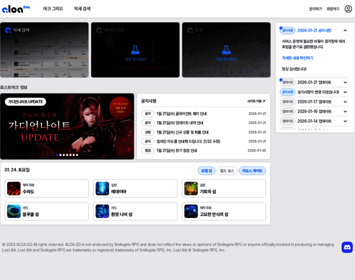
Task: Click the 블루홀 섬 card name
Action: click(x=30, y=214)
